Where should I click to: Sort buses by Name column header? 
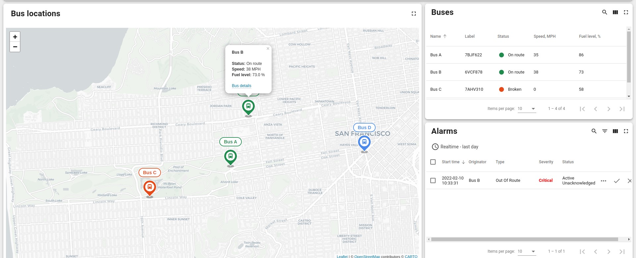click(x=436, y=36)
